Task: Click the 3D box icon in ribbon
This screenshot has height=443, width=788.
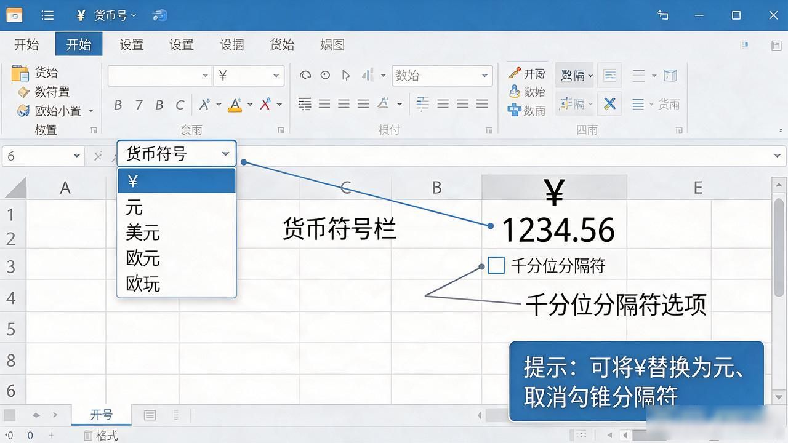Action: [670, 75]
